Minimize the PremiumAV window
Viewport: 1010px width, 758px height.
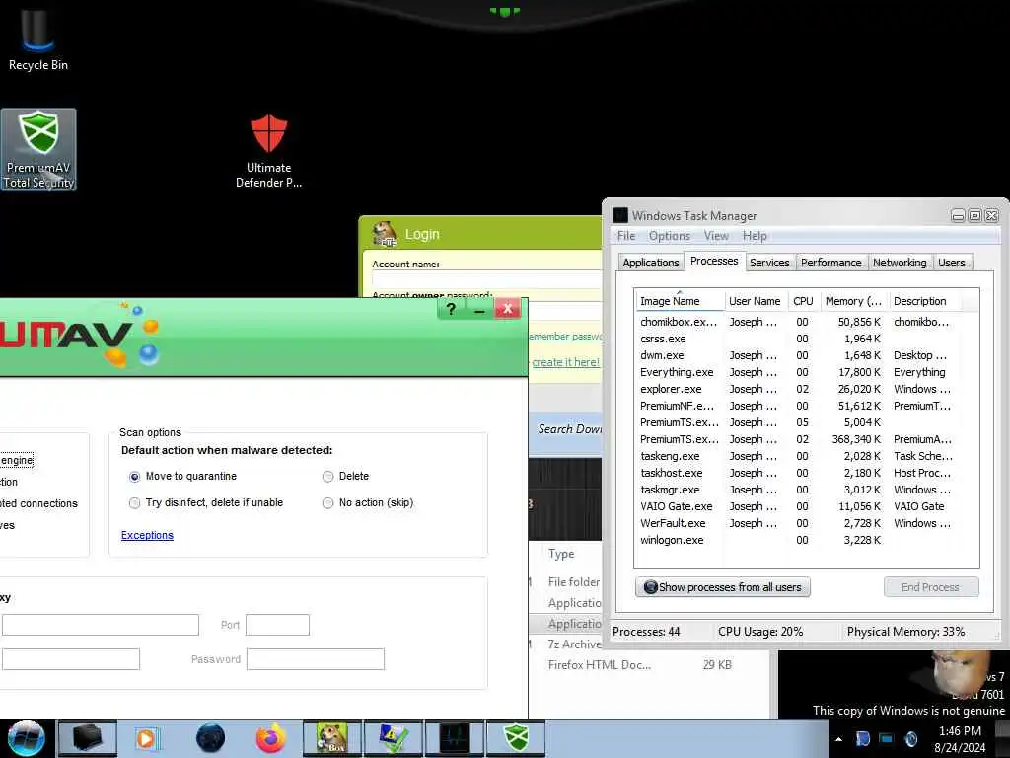tap(479, 309)
